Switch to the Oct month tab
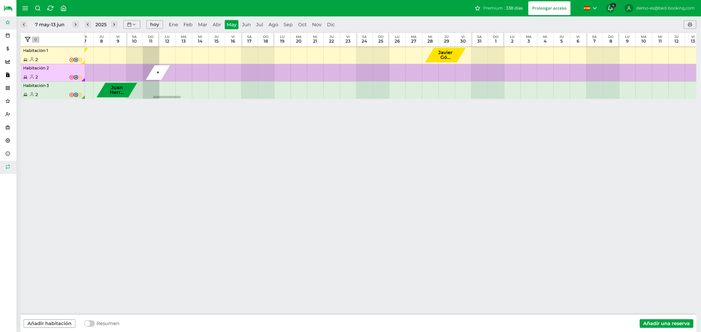Viewport: 701px width, 332px height. tap(302, 25)
